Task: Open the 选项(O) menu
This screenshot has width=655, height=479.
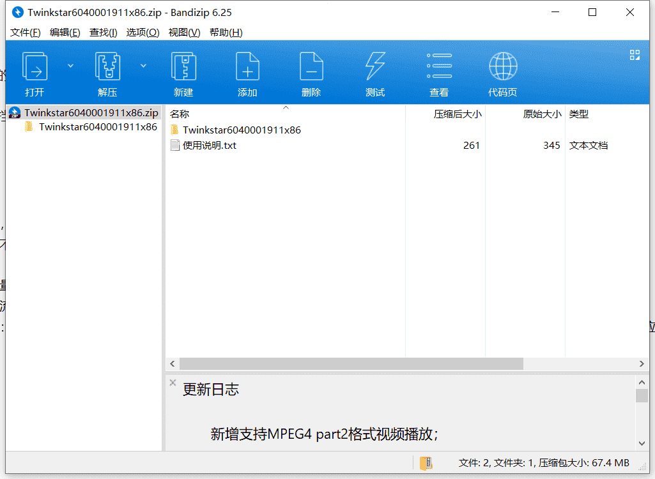Action: tap(143, 33)
